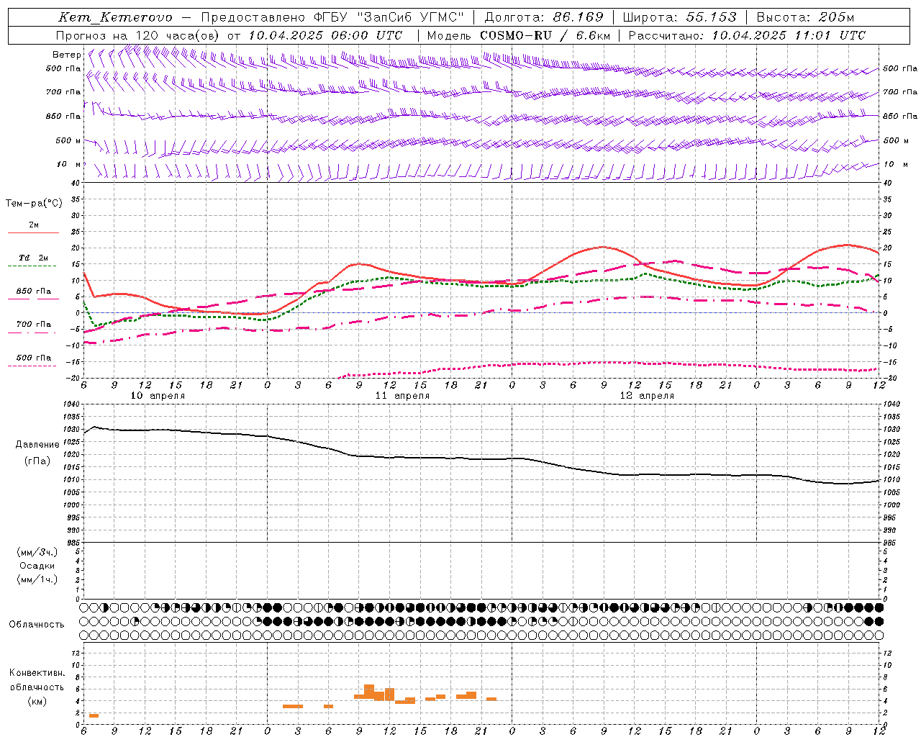The width and height of the screenshot is (921, 737).
Task: Click the 'Модель COSMO-RU / 6.6км' label
Action: (519, 35)
